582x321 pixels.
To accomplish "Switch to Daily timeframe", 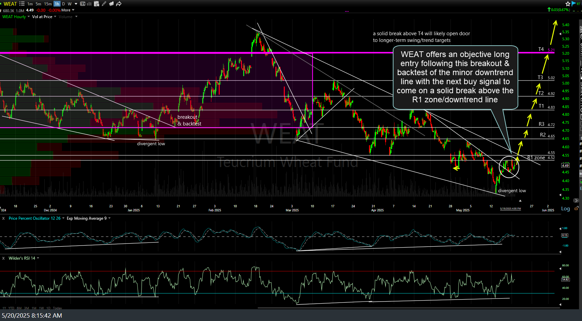I will 63,4.
